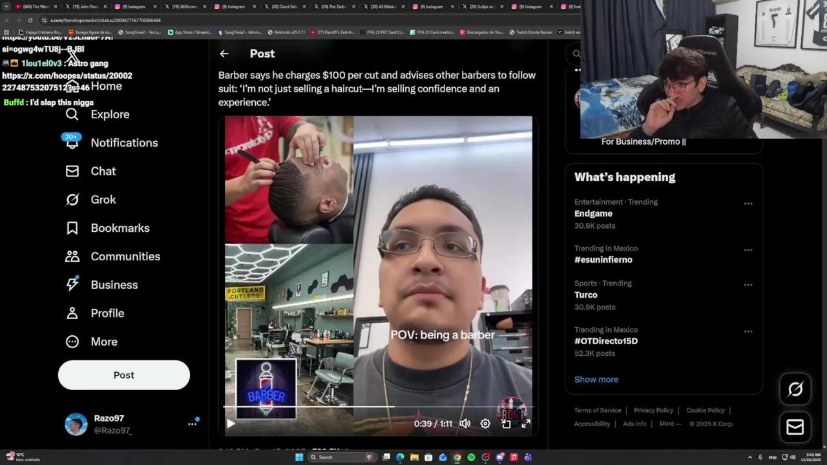The width and height of the screenshot is (827, 465).
Task: Click the browser address bar URL
Action: [105, 20]
